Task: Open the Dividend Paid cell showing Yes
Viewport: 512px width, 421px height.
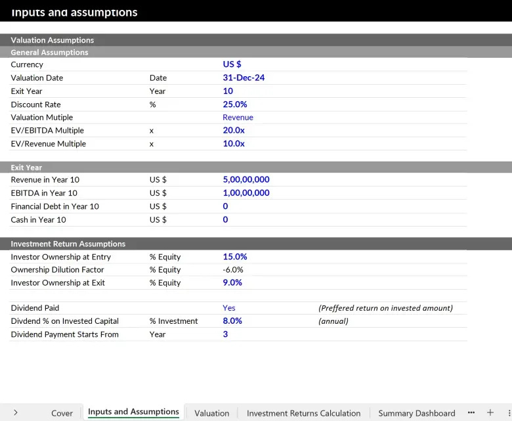Action: tap(229, 308)
